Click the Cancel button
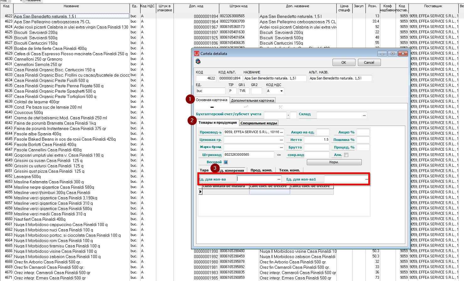The width and height of the screenshot is (464, 281). [369, 62]
